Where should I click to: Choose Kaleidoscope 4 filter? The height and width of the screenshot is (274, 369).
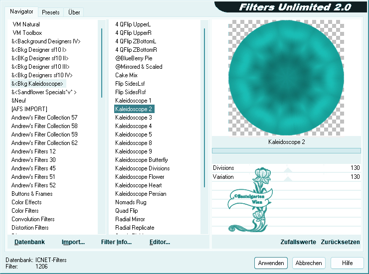point(134,126)
